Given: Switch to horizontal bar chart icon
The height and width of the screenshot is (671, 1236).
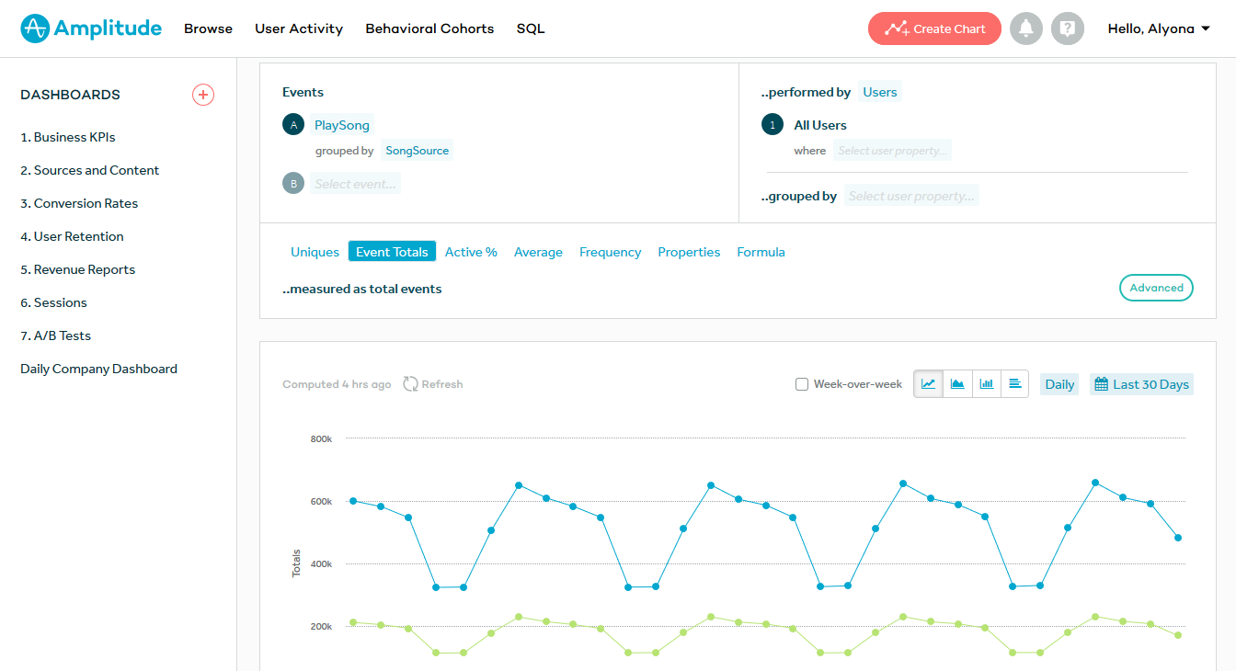Looking at the screenshot, I should (1014, 384).
